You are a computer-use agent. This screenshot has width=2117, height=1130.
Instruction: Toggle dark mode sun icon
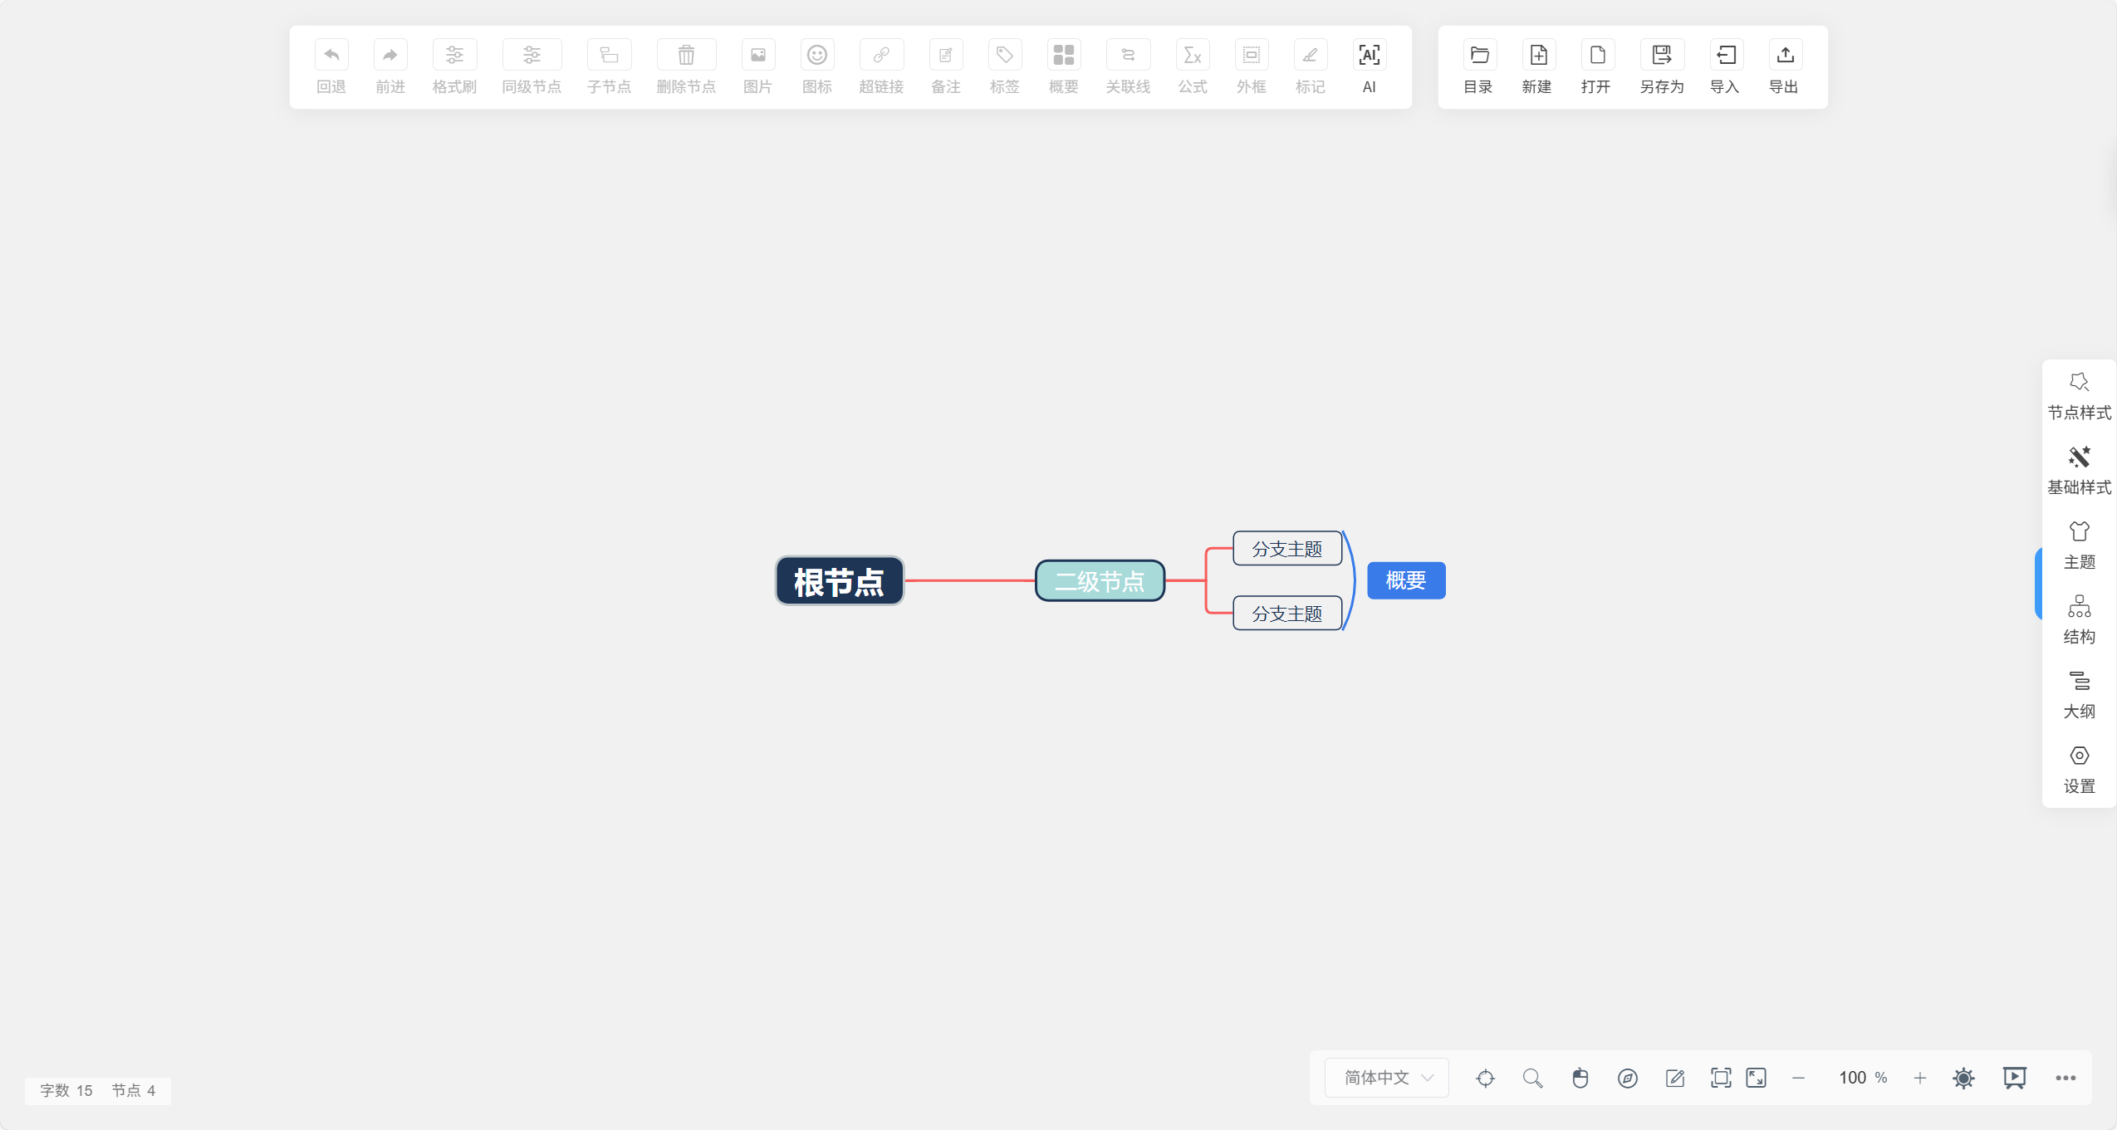1963,1079
